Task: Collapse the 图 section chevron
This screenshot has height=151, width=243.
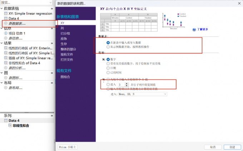Action: (x=1, y=73)
